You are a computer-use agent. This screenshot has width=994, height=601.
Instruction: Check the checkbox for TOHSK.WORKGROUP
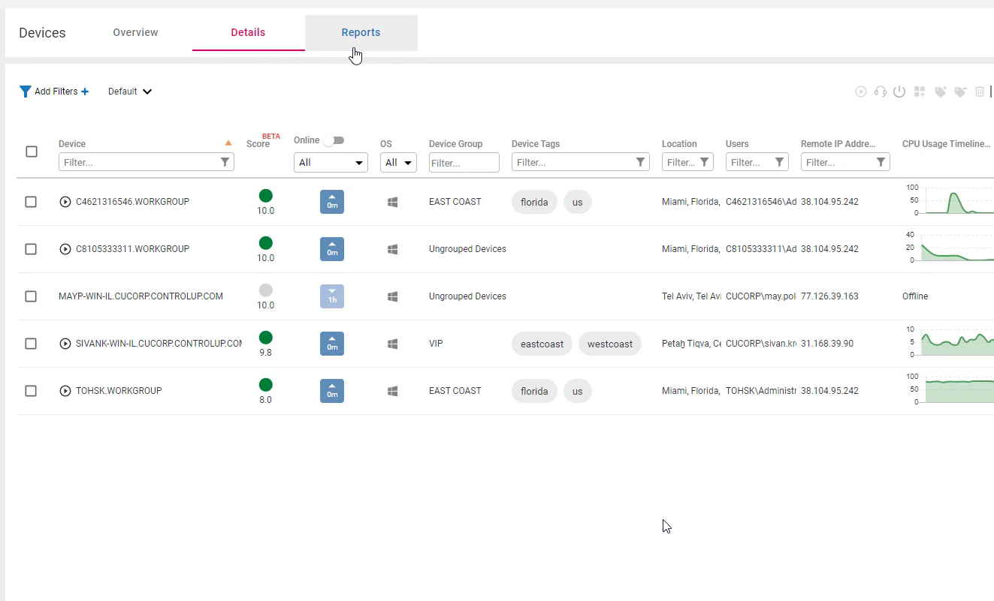[x=31, y=391]
